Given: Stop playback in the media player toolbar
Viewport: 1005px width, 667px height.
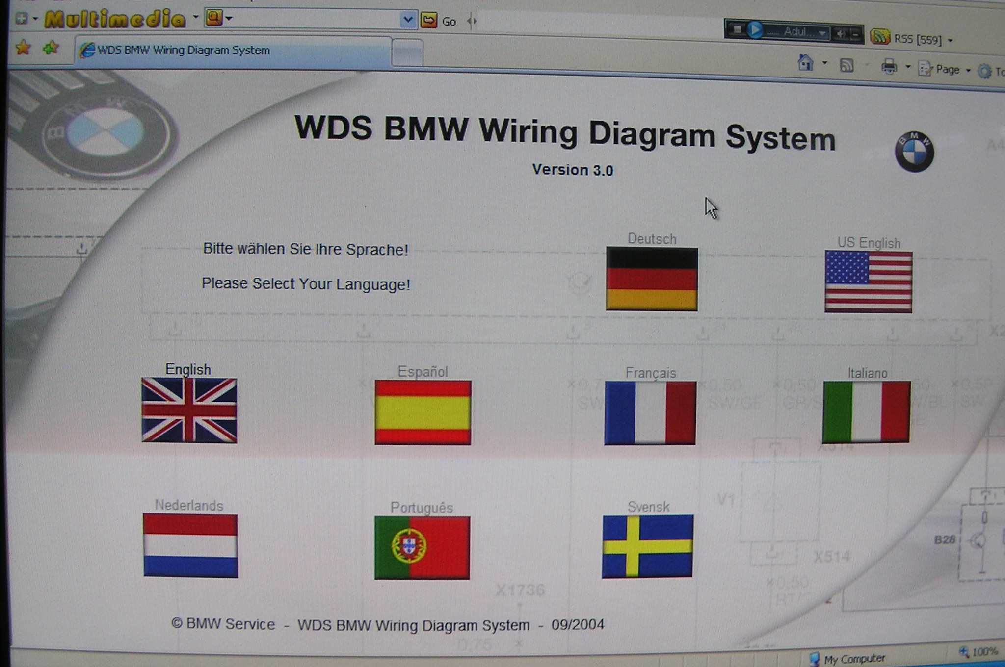Looking at the screenshot, I should 737,29.
